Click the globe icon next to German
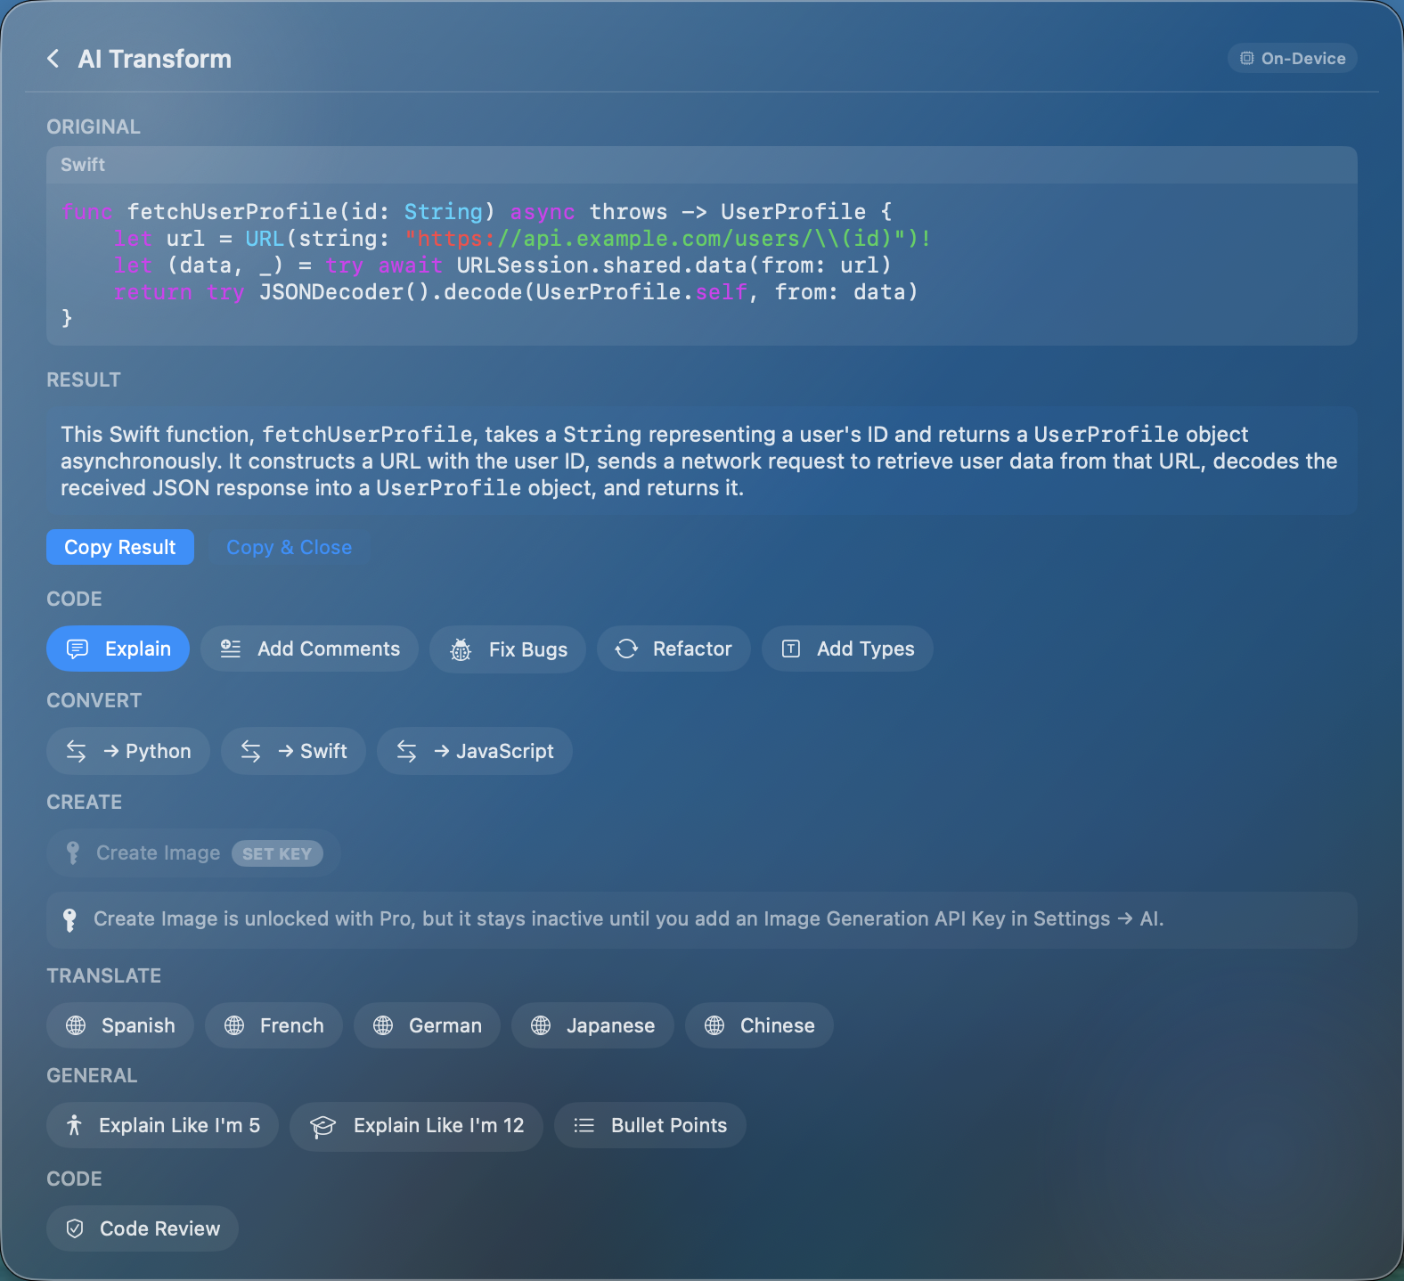The width and height of the screenshot is (1404, 1281). point(383,1025)
